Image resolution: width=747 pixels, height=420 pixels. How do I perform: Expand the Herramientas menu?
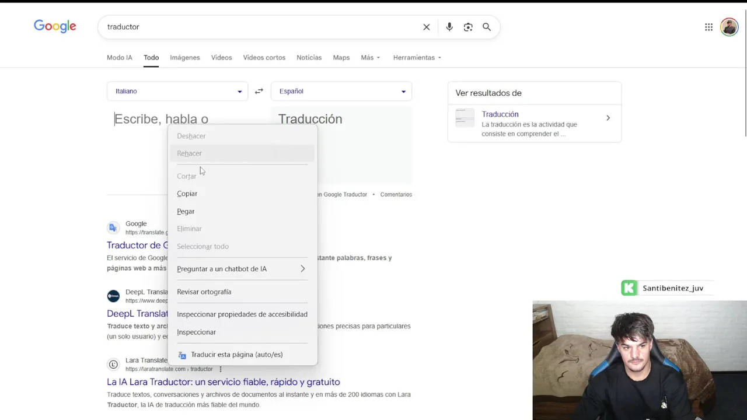pos(417,58)
